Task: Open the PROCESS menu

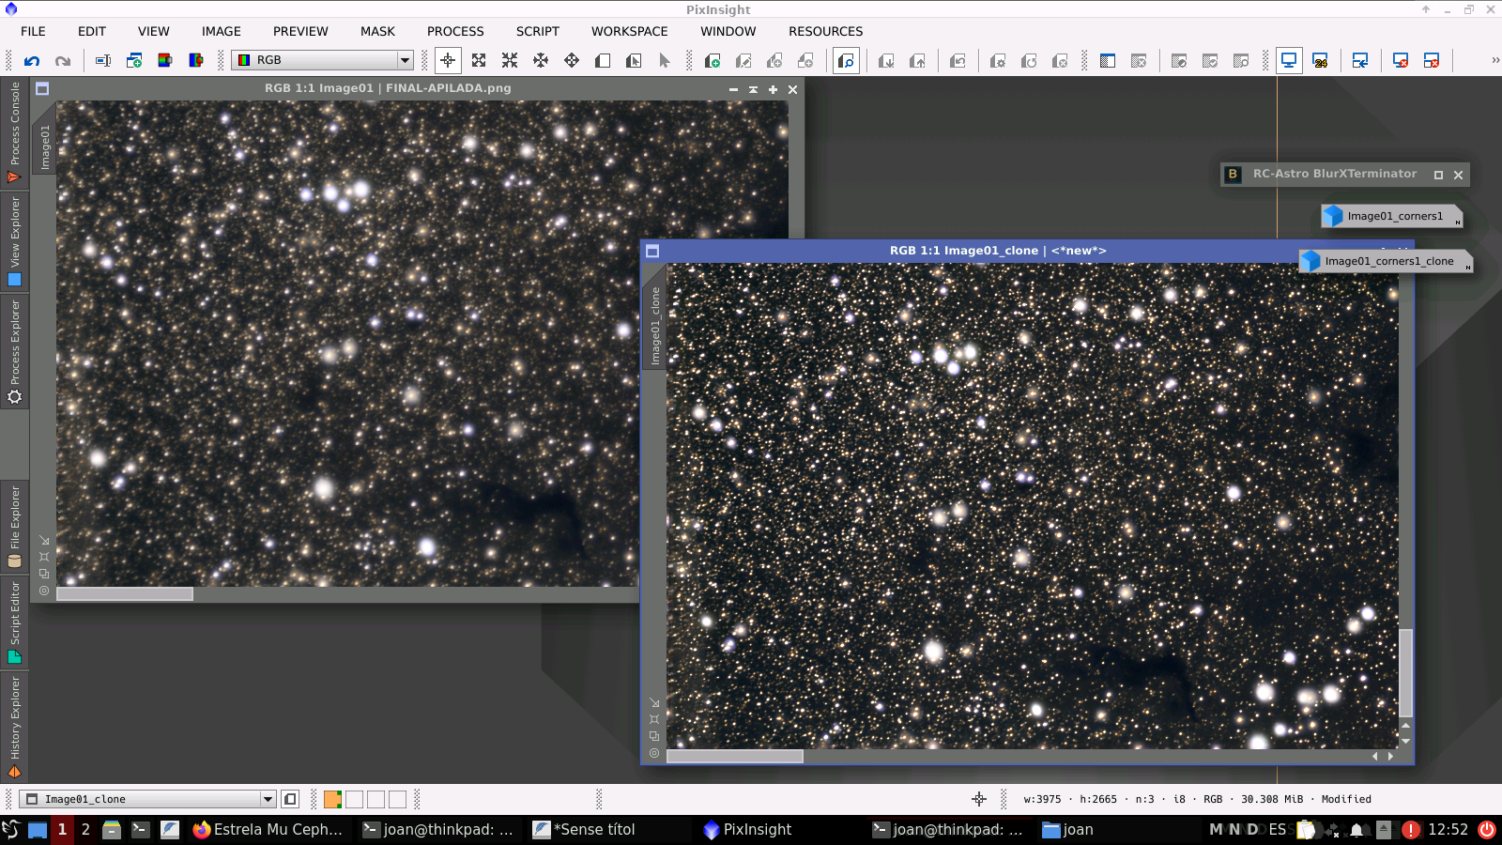Action: (455, 31)
